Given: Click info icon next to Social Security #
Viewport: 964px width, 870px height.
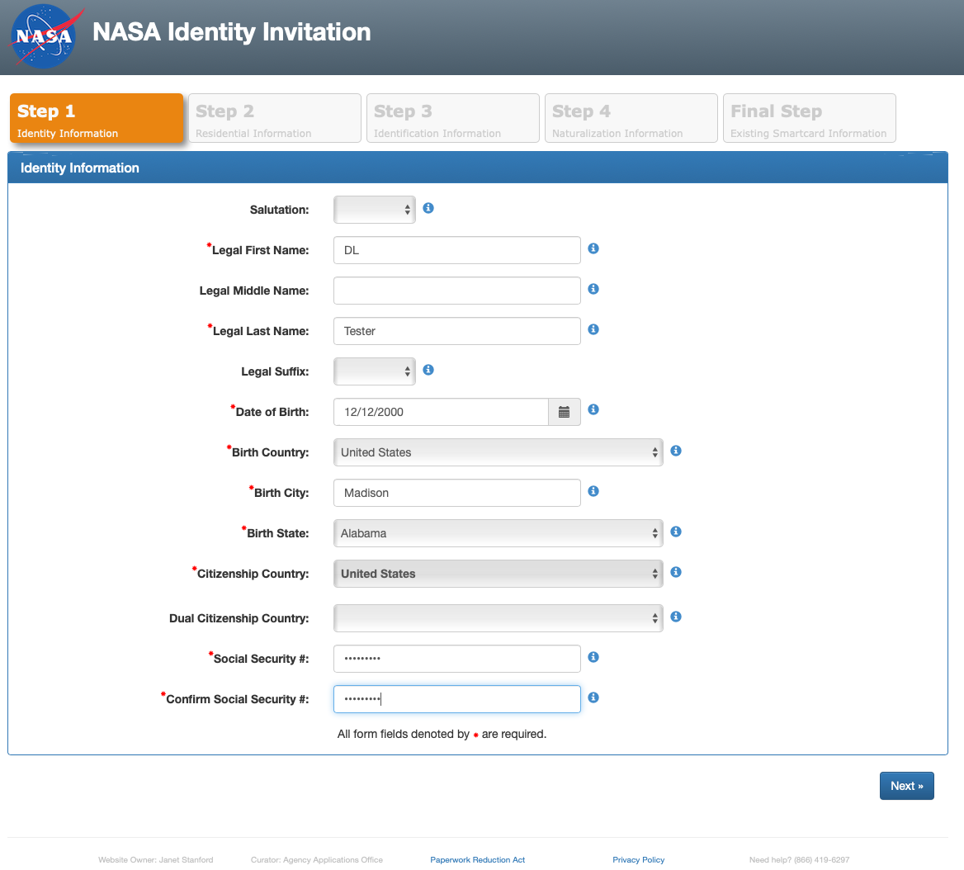Looking at the screenshot, I should tap(593, 658).
